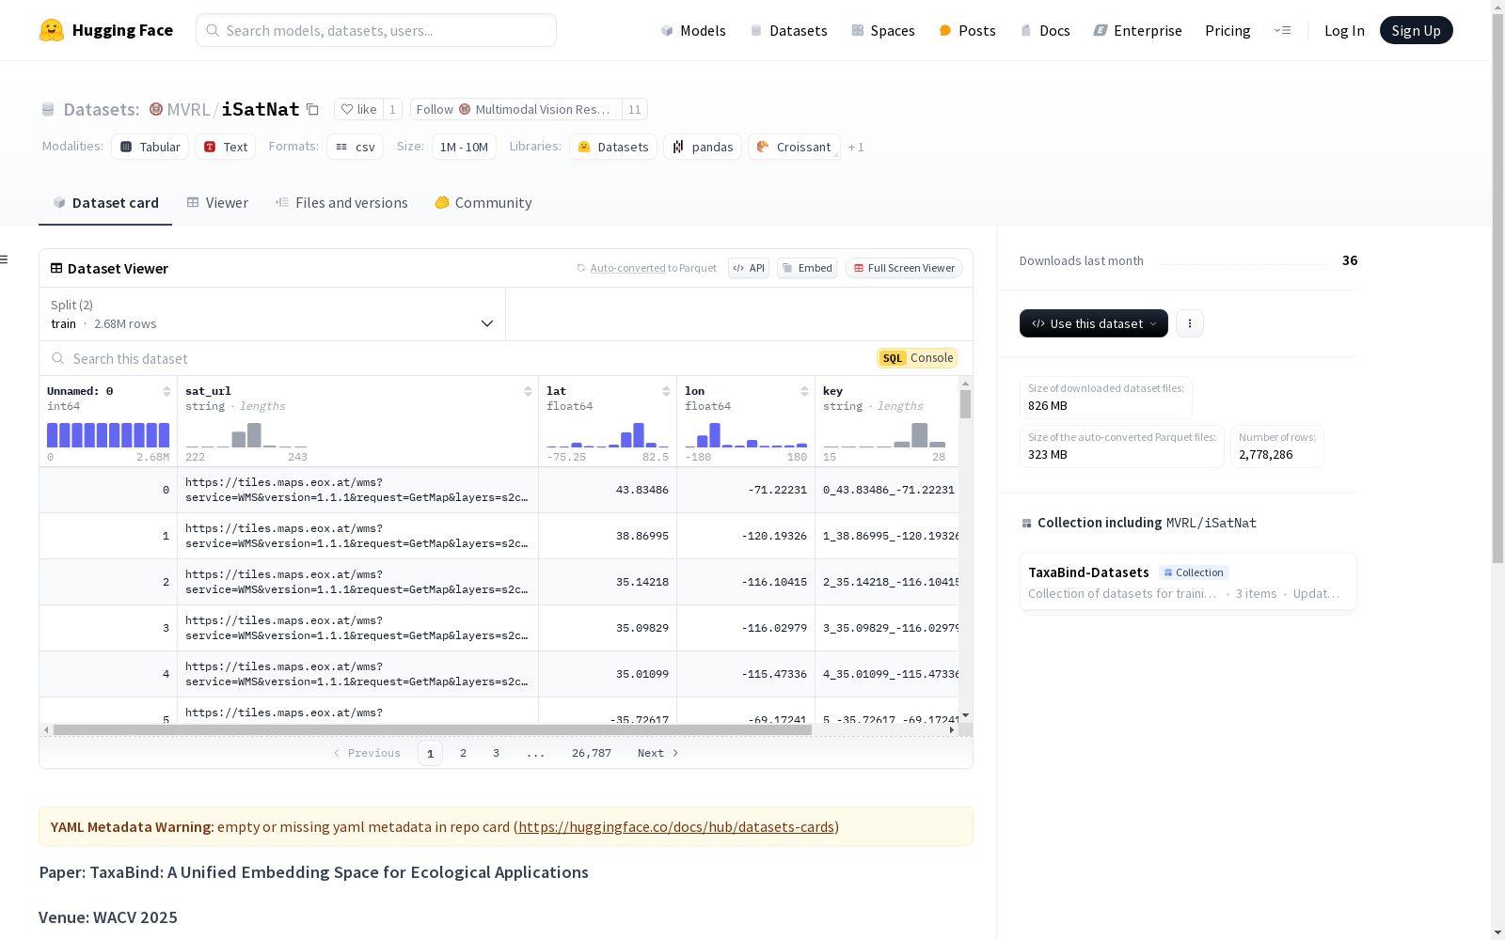Click the heart like button
The width and height of the screenshot is (1505, 940).
(358, 110)
